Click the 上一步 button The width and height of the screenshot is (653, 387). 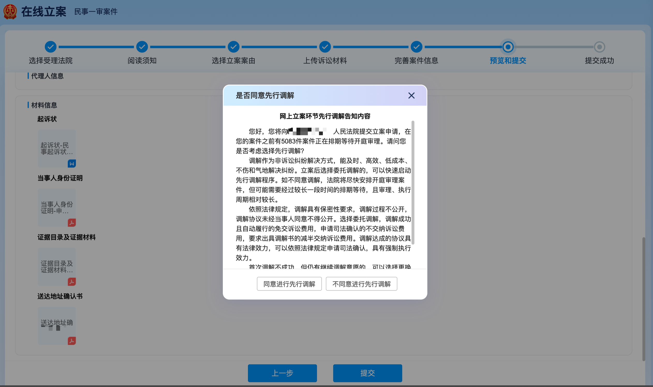[x=282, y=373]
